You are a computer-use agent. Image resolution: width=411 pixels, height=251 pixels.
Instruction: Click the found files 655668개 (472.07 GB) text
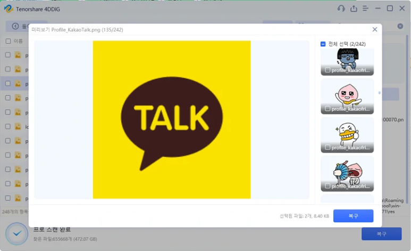(x=65, y=239)
